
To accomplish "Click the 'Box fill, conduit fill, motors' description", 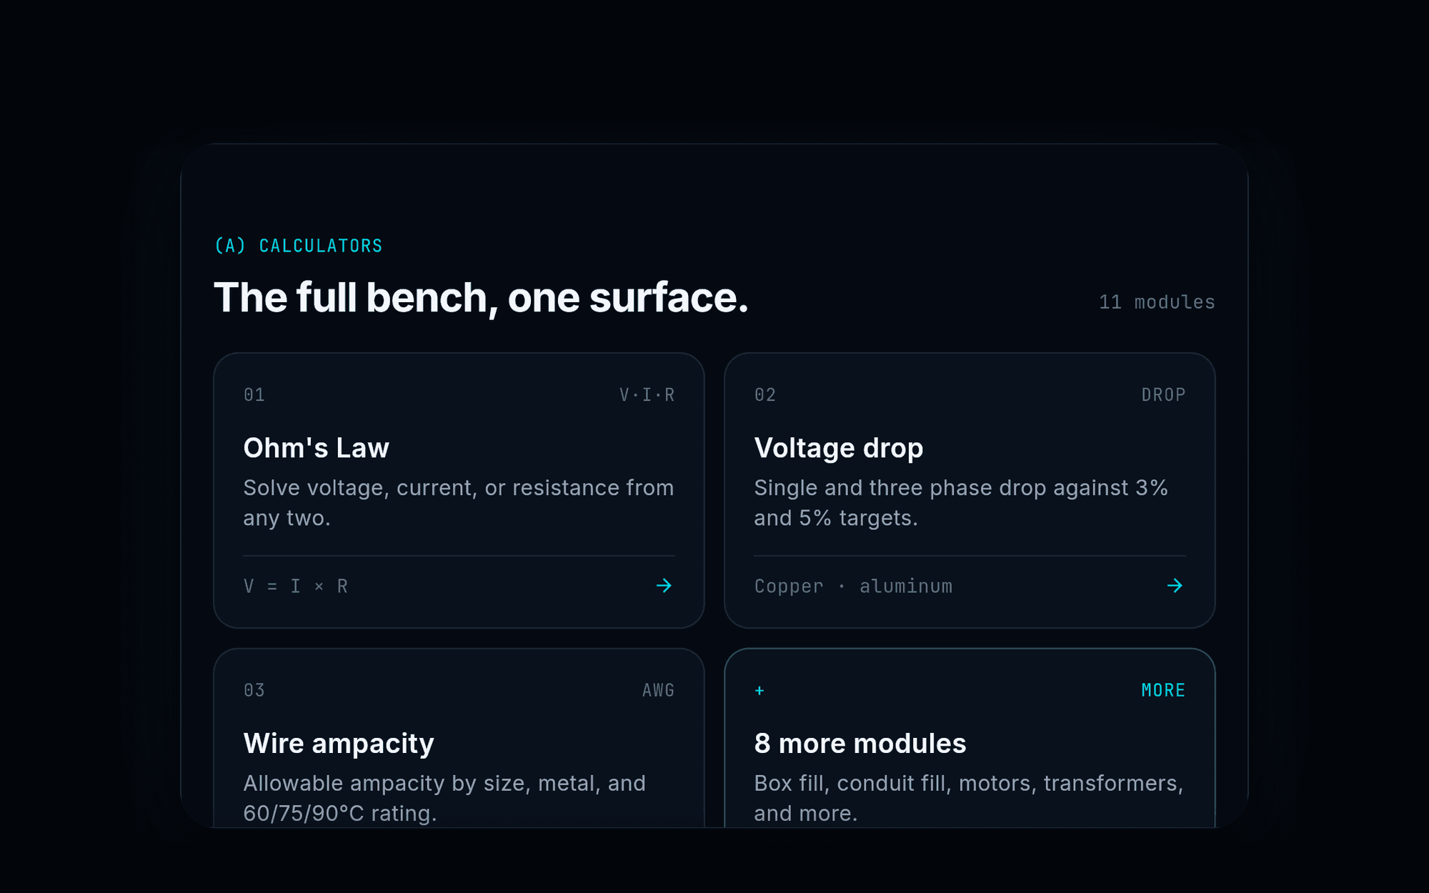I will (969, 798).
